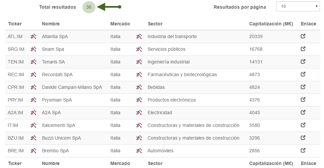Screen dimensions: 324x168
Task: Sort by the Sector top column header
Action: click(155, 24)
